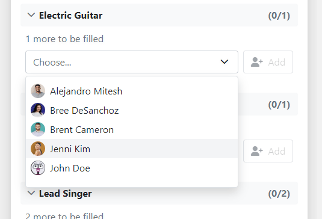The height and width of the screenshot is (219, 322).
Task: Click John Doe's cartoon avatar
Action: coord(38,168)
